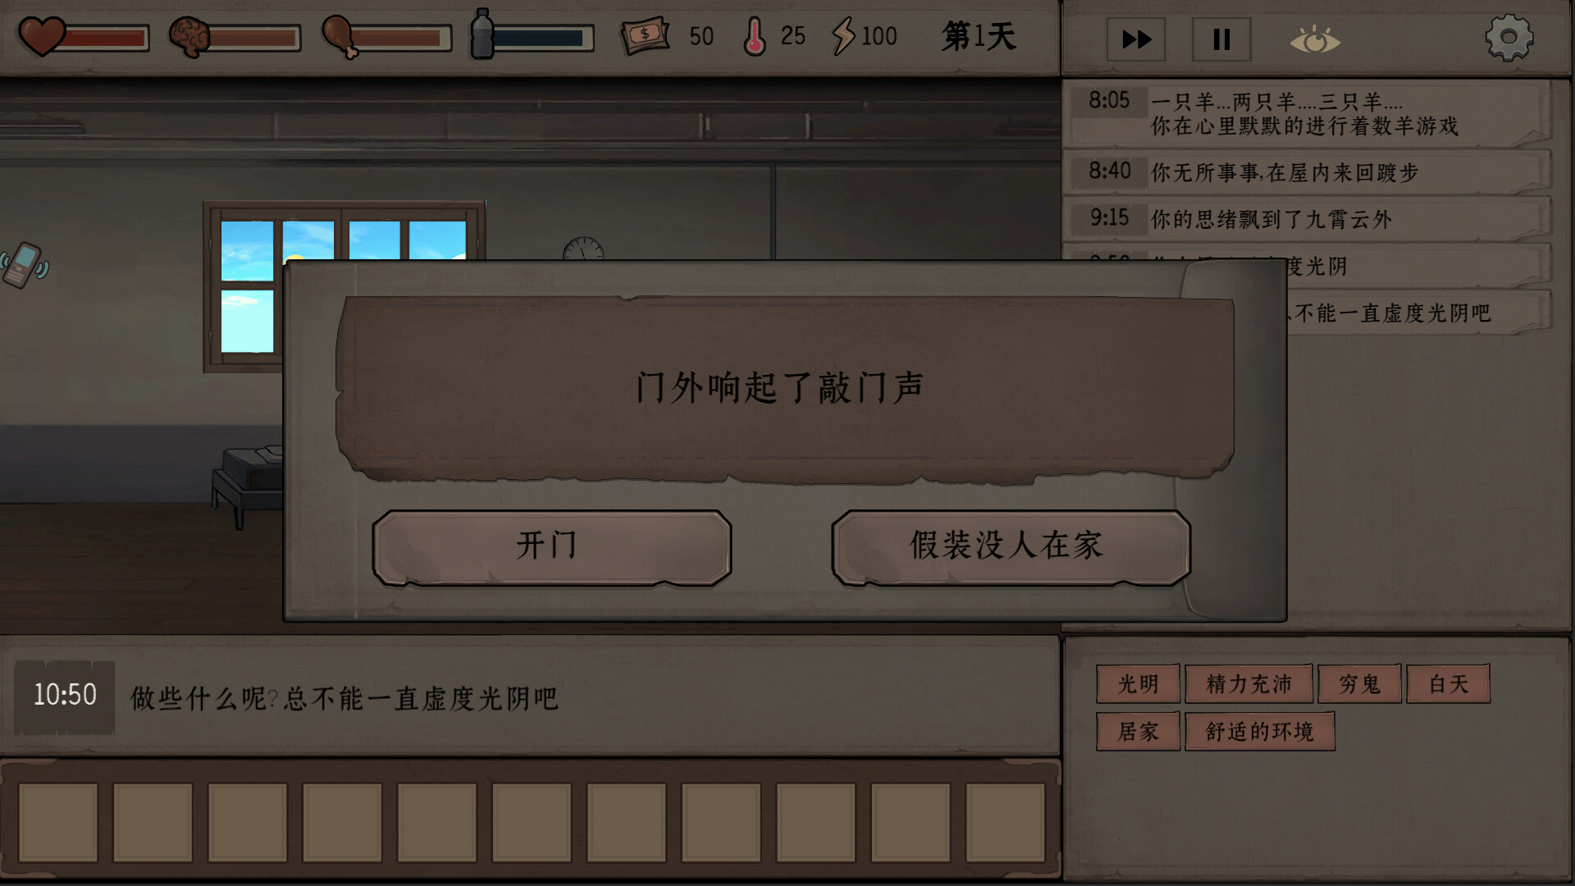The image size is (1575, 886).
Task: Fast forward game time
Action: (x=1136, y=39)
